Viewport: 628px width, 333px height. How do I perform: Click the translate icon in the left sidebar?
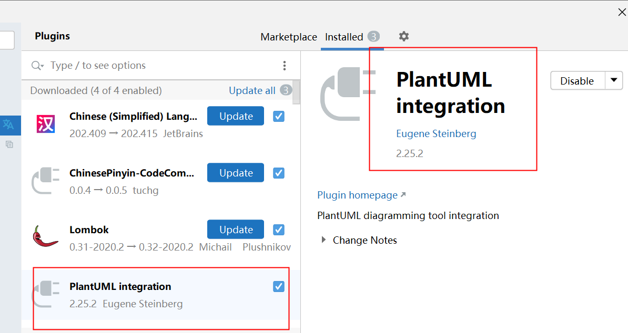[8, 124]
